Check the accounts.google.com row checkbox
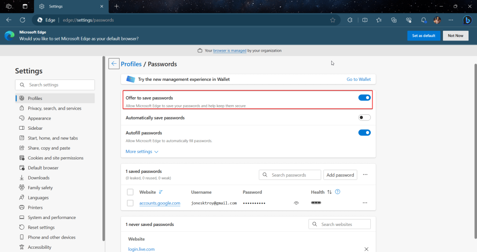The width and height of the screenshot is (477, 252). [130, 203]
